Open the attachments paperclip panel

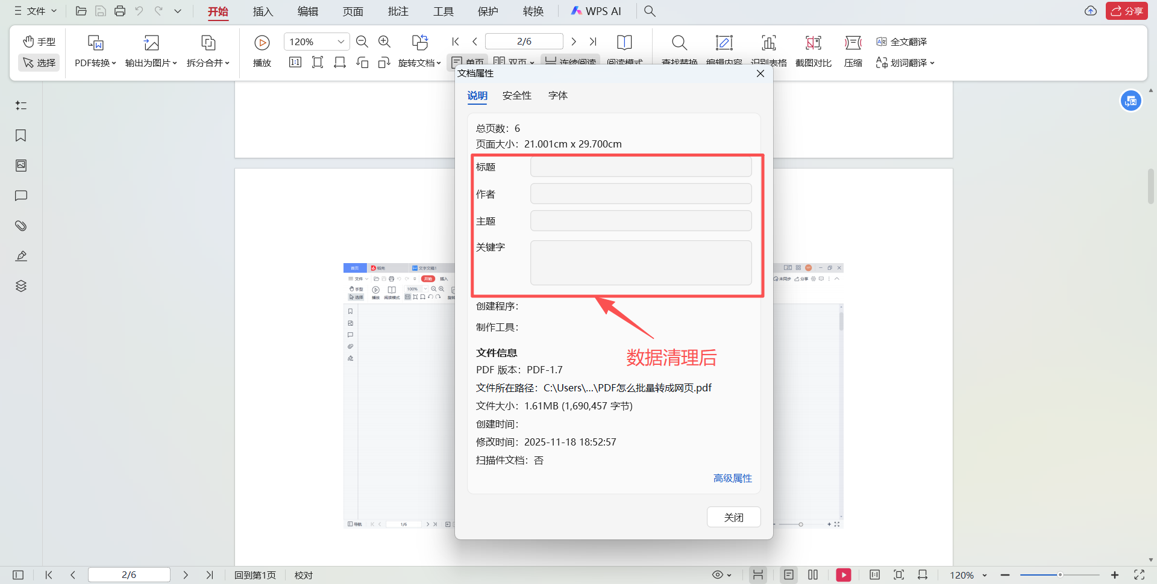(x=20, y=226)
